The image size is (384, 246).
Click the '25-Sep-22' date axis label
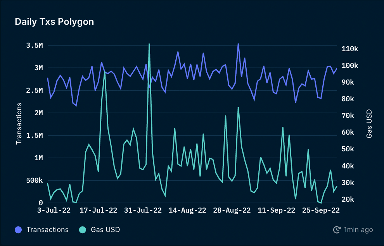click(x=321, y=210)
